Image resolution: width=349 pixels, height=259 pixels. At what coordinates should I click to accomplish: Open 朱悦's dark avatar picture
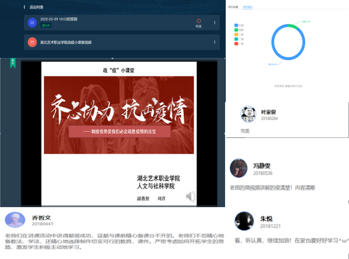(244, 221)
